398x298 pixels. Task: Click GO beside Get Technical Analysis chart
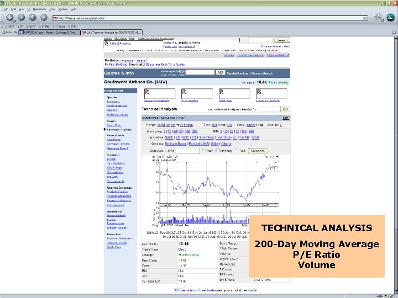point(285,109)
